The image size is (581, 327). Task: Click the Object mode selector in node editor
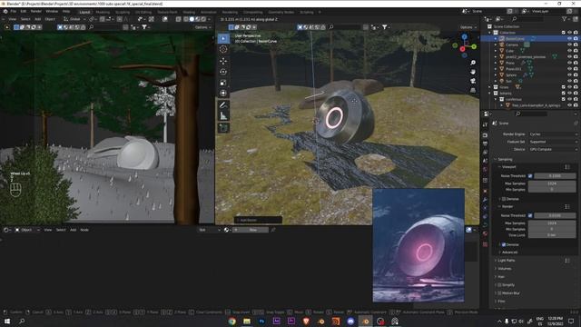point(26,230)
